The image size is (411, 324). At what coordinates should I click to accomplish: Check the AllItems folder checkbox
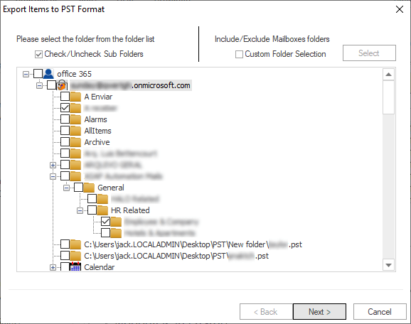[65, 130]
